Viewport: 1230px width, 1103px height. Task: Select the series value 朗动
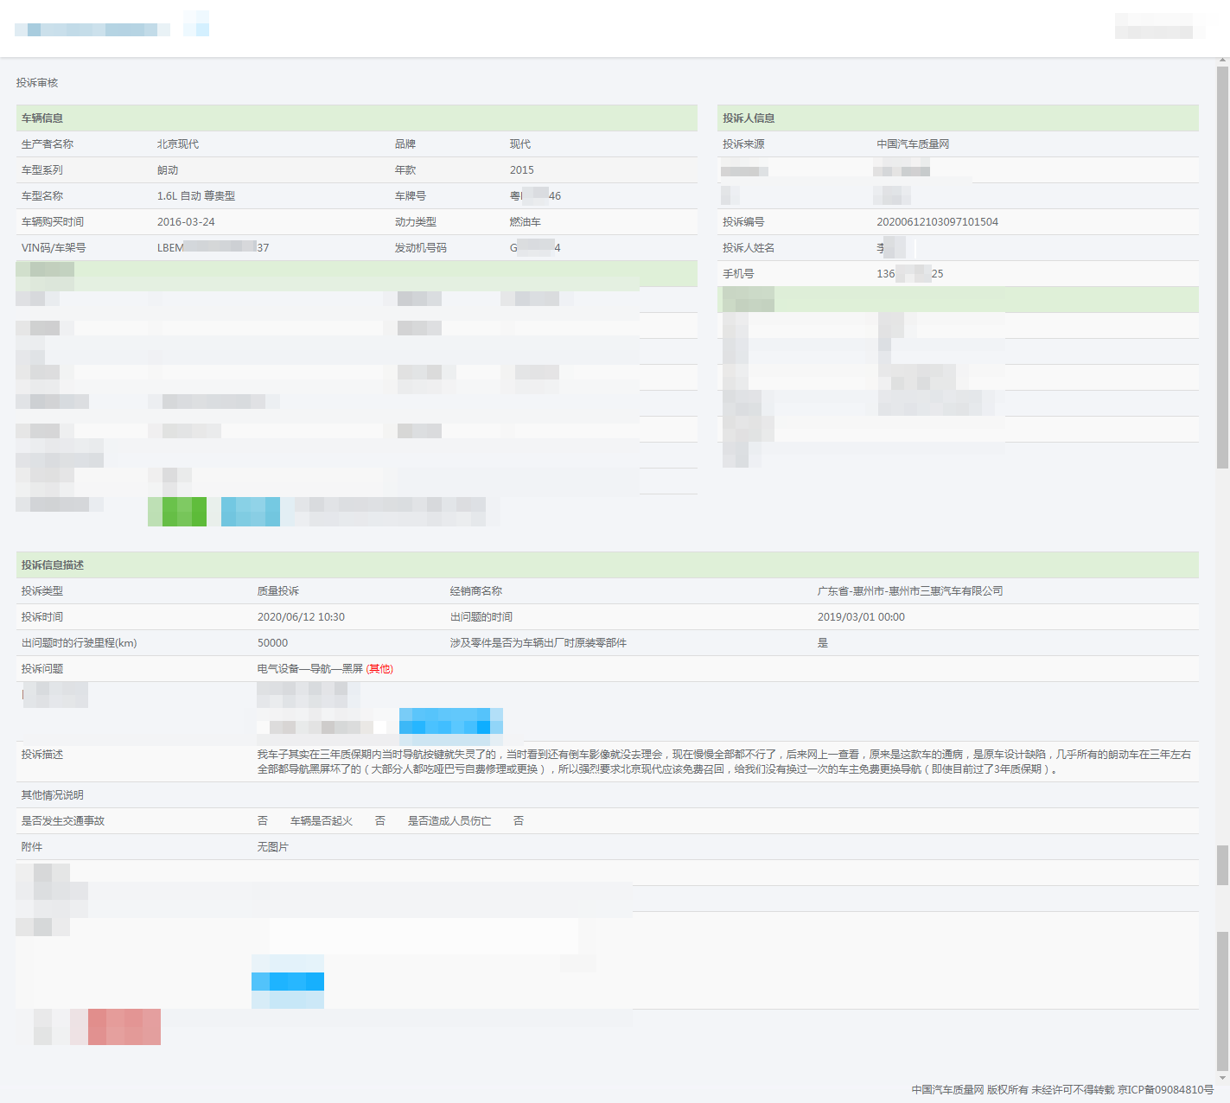(x=168, y=170)
